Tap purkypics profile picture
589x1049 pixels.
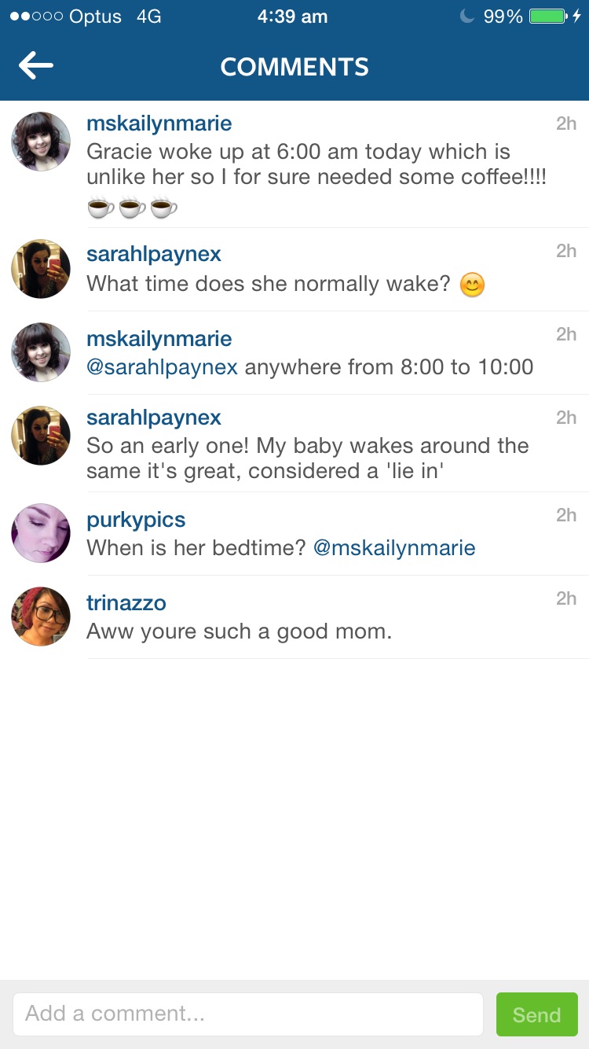(x=41, y=533)
